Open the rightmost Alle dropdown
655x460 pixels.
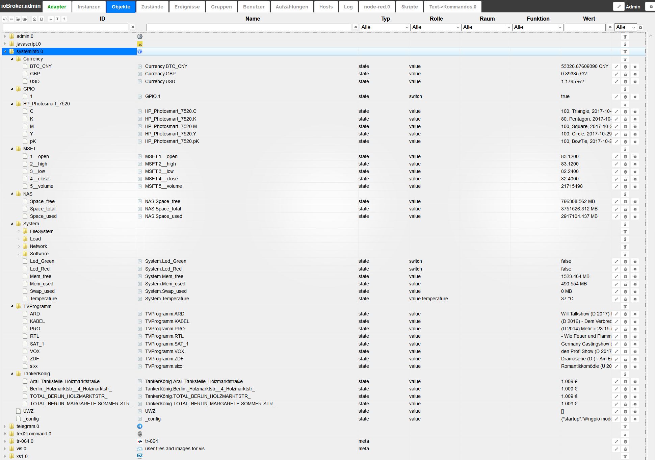pos(626,27)
